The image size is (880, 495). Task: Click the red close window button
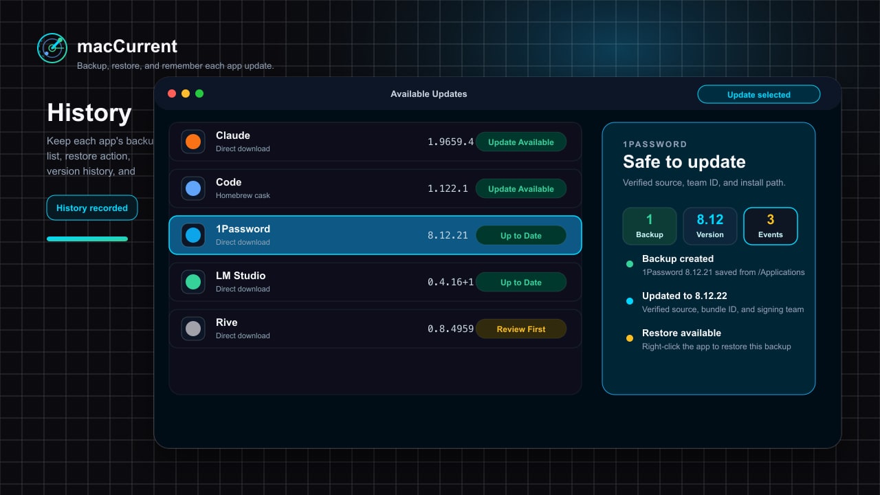click(172, 93)
